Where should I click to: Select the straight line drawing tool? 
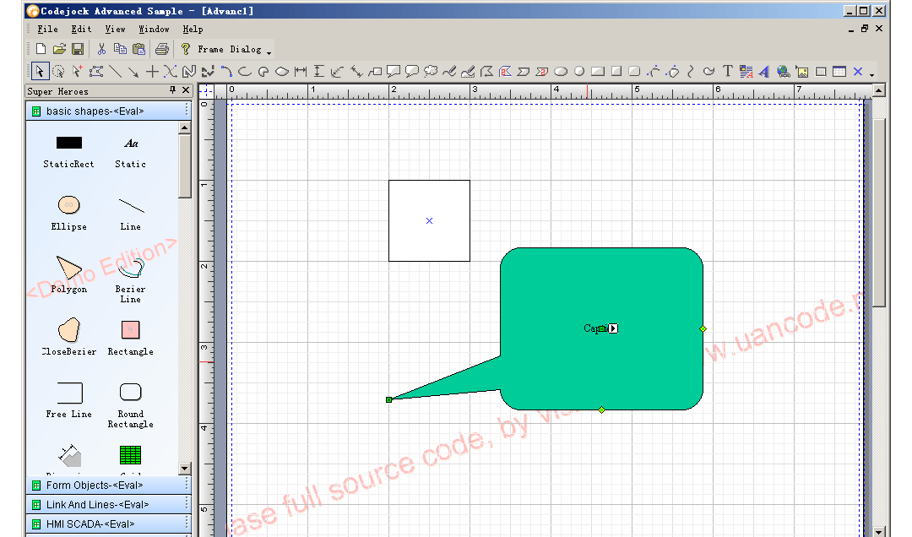click(x=115, y=72)
